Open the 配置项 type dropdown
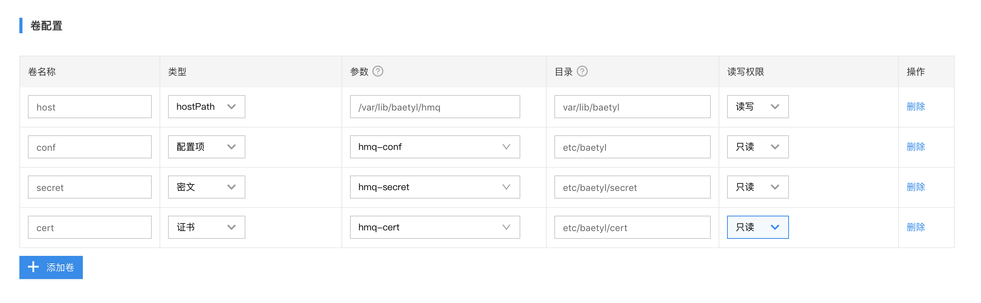 coord(206,147)
